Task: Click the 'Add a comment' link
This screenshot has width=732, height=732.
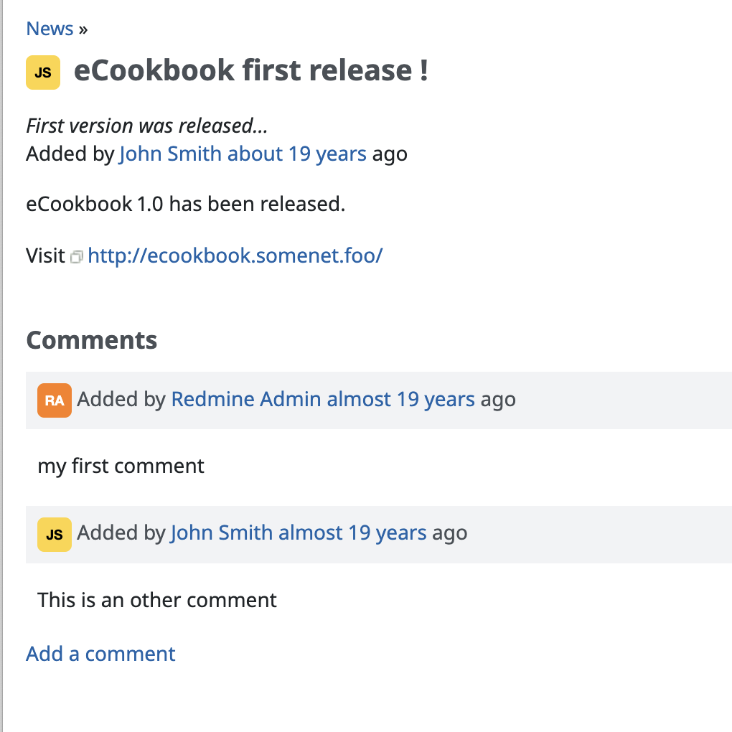Action: pyautogui.click(x=100, y=654)
